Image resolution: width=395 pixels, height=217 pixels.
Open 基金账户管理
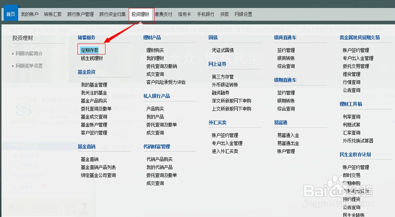point(94,125)
